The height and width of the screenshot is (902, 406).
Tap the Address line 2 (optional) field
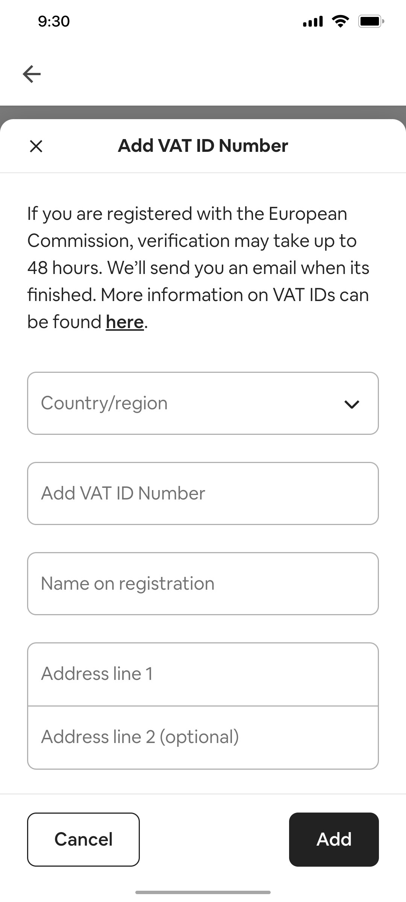pyautogui.click(x=203, y=737)
